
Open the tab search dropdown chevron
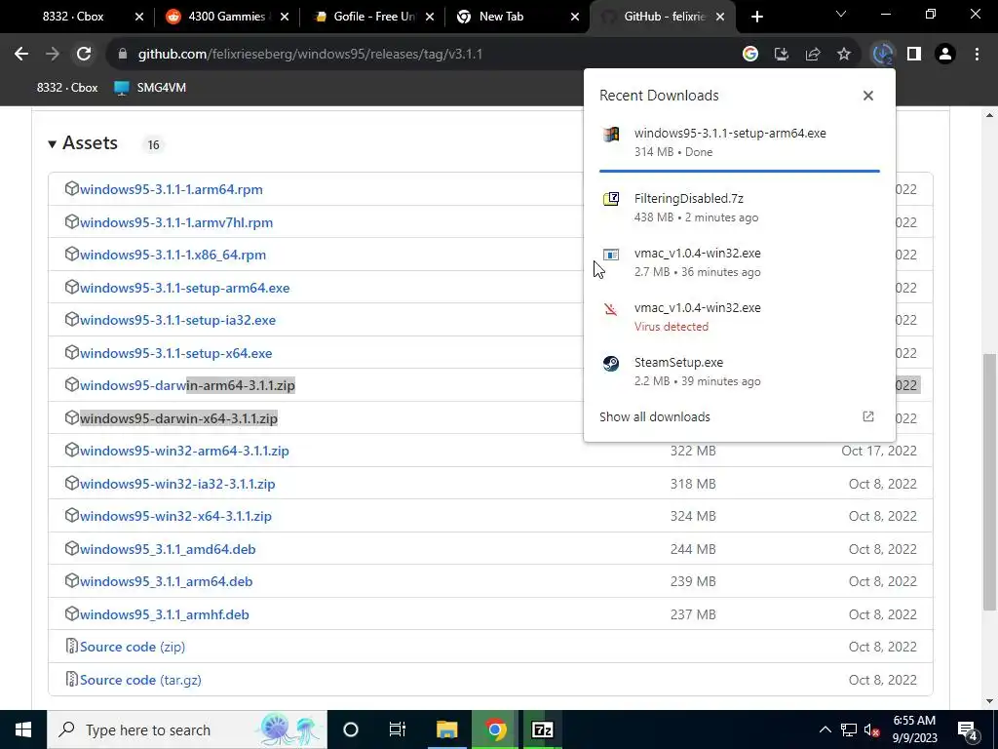841,14
